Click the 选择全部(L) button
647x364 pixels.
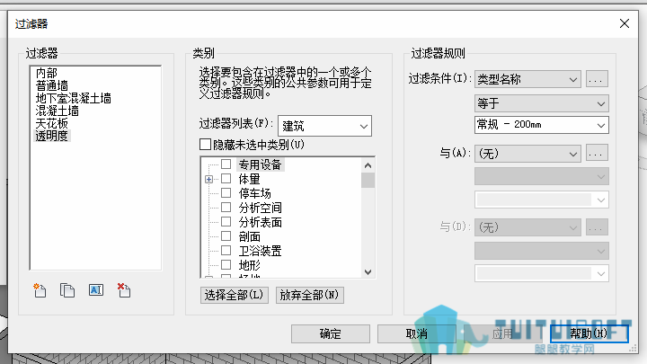235,295
